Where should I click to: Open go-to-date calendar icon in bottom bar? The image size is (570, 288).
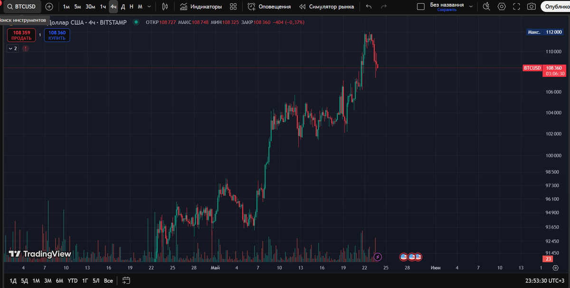pyautogui.click(x=125, y=280)
